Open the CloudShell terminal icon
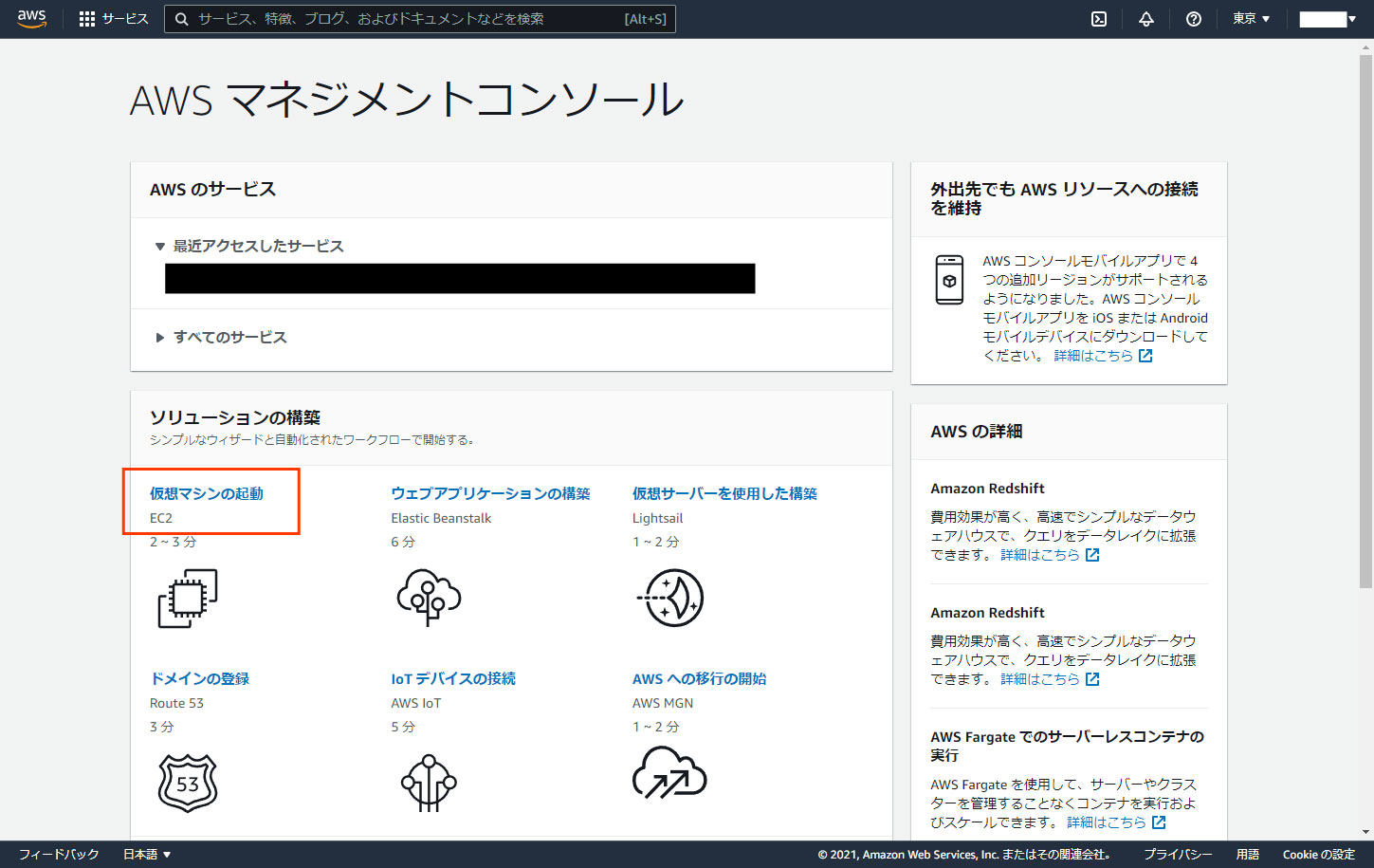 tap(1099, 19)
